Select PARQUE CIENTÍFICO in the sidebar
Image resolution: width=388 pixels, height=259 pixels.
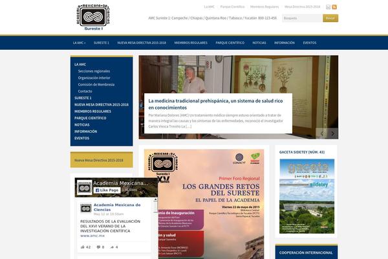(x=91, y=118)
